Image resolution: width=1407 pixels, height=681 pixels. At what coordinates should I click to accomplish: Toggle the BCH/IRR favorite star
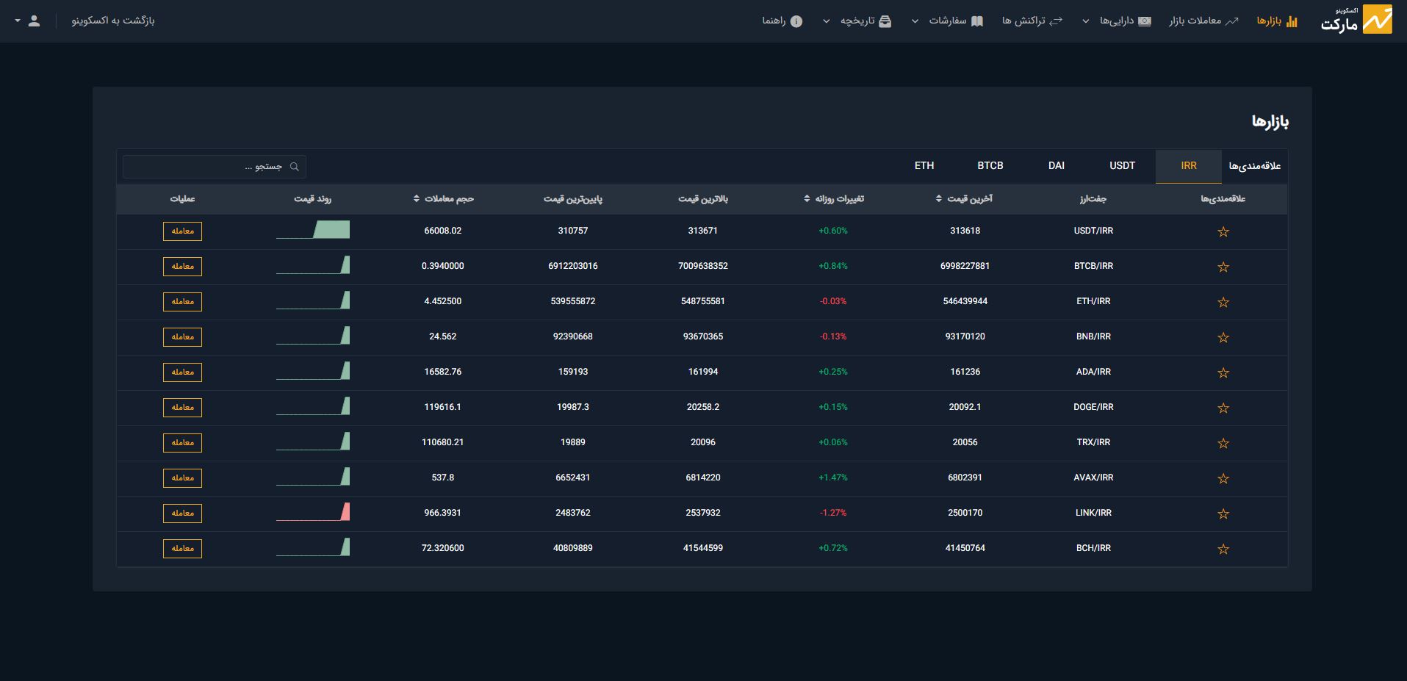1223,549
